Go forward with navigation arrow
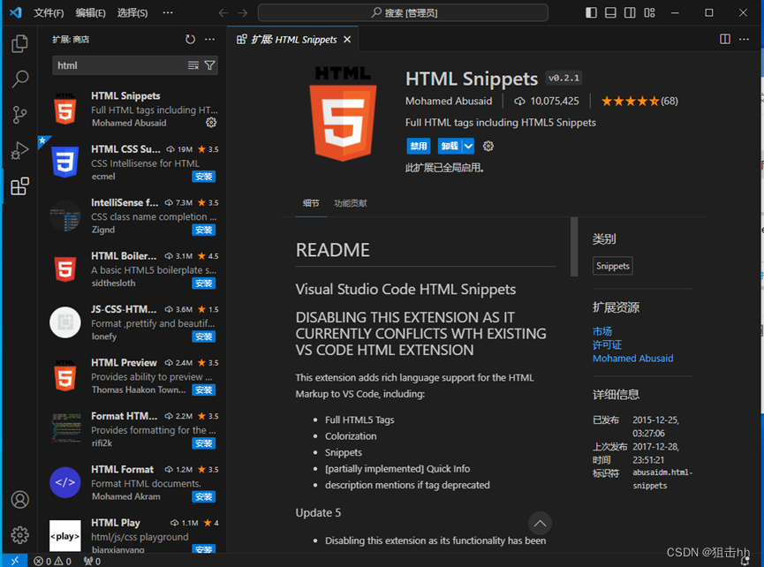 pyautogui.click(x=243, y=12)
